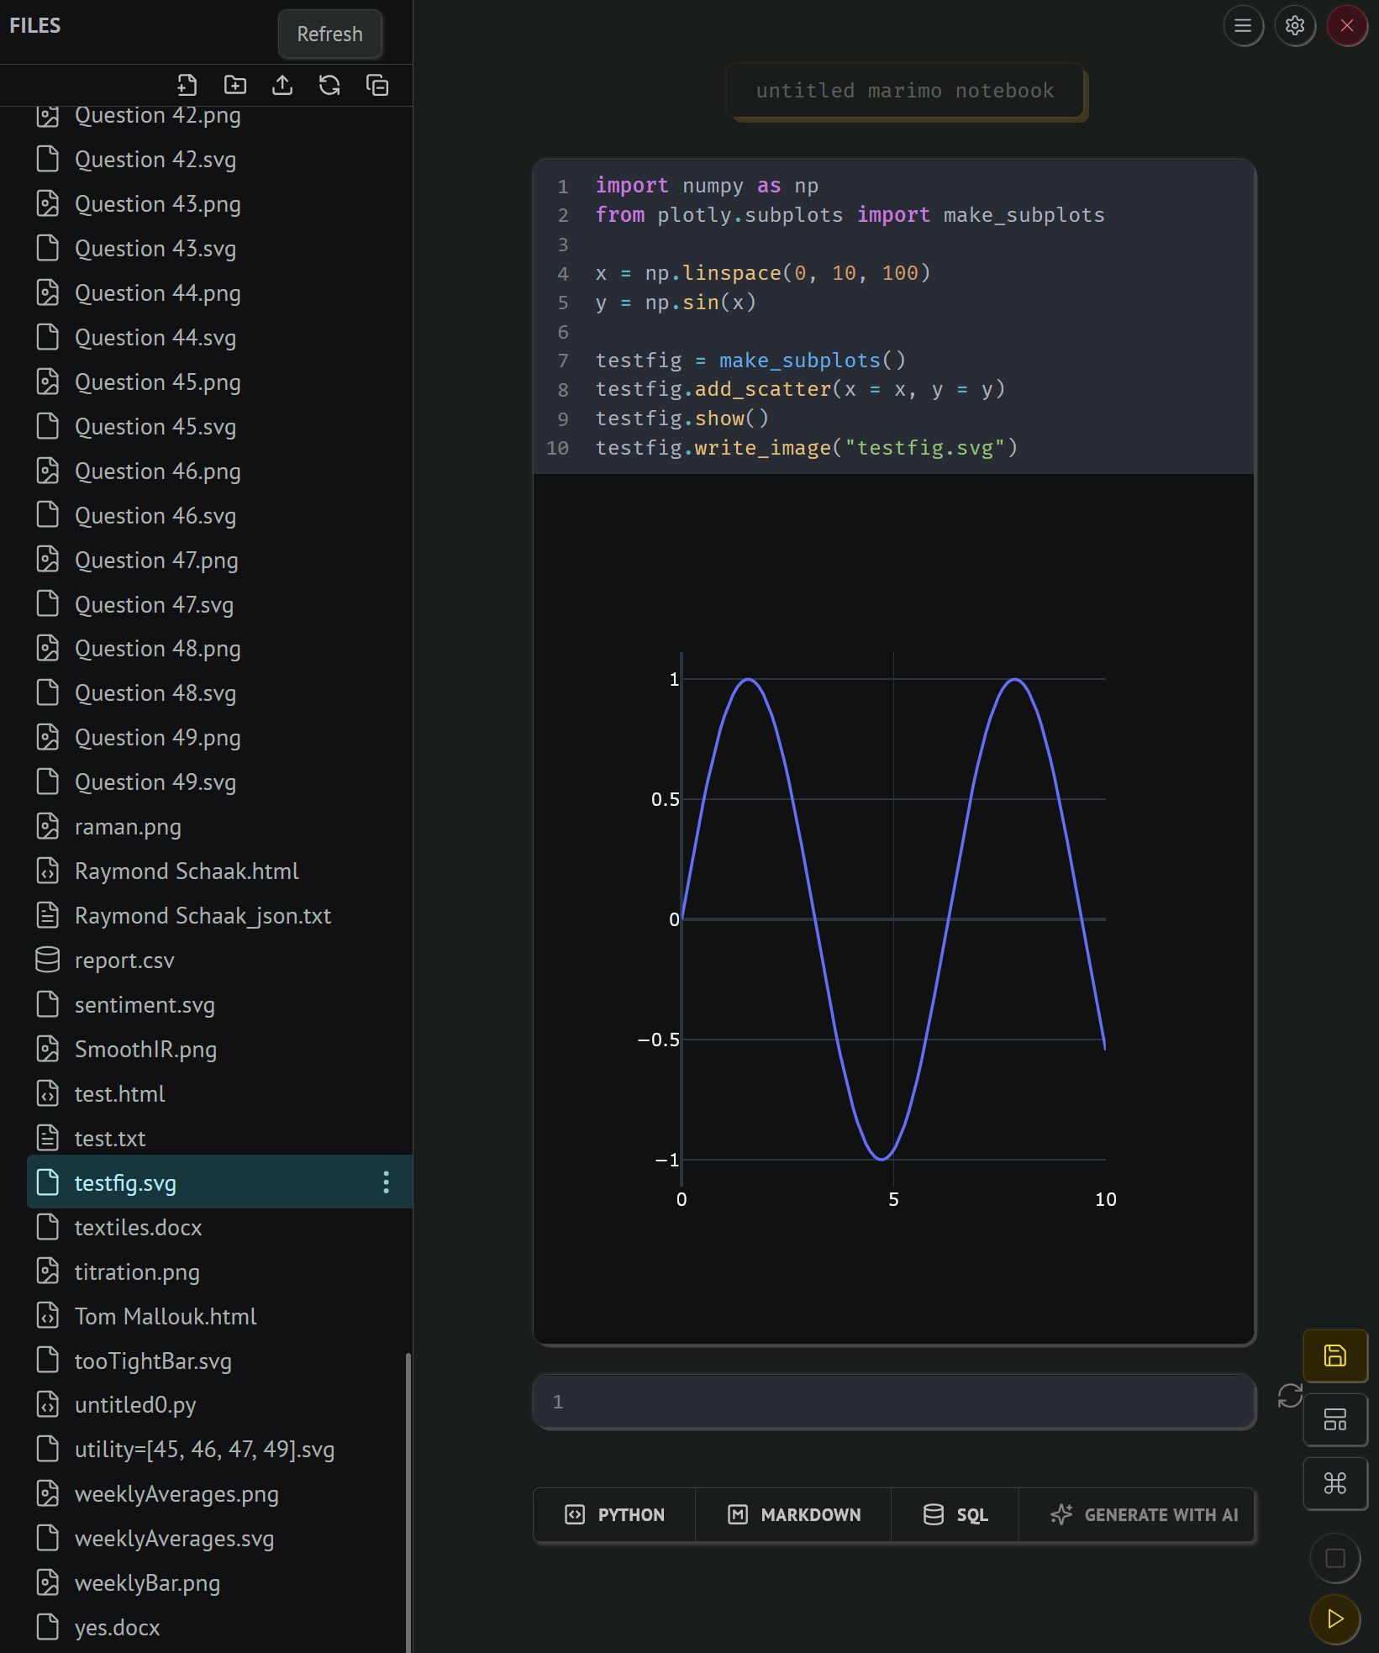Add a new SQL cell
The image size is (1379, 1653).
pos(955,1514)
